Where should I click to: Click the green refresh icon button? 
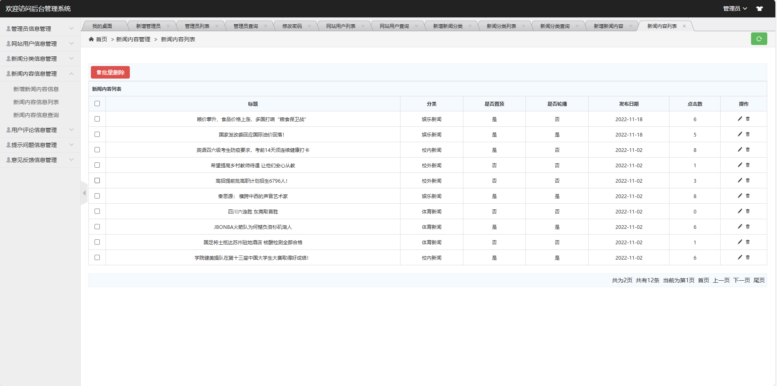[759, 39]
